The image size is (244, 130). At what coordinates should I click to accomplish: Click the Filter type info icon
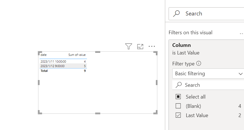tap(199, 63)
